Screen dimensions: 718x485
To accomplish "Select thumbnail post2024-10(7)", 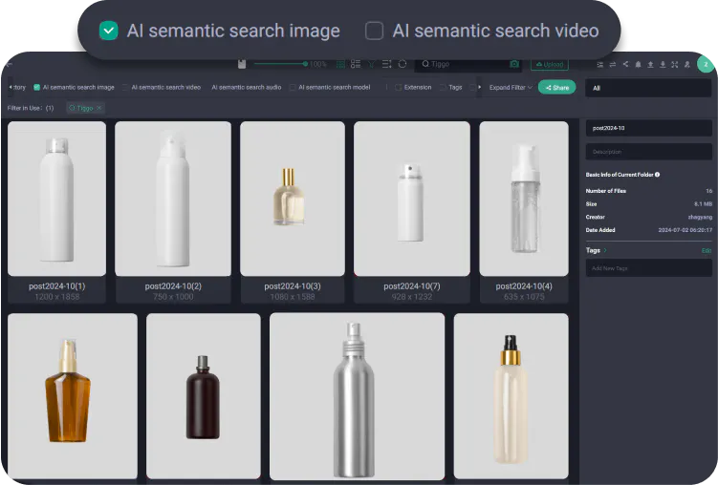I will [412, 199].
